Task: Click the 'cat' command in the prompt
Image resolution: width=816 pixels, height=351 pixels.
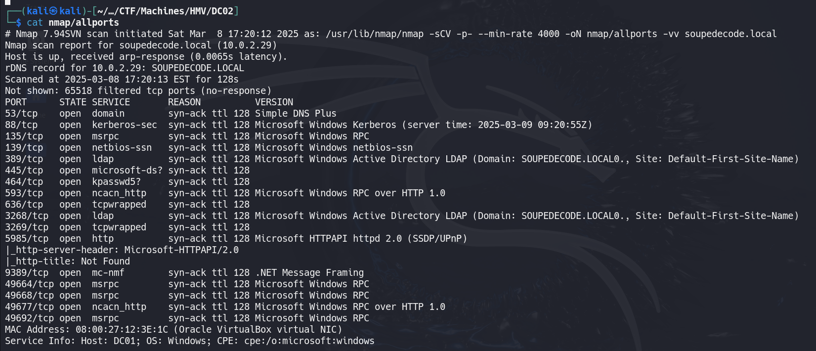Action: tap(35, 22)
